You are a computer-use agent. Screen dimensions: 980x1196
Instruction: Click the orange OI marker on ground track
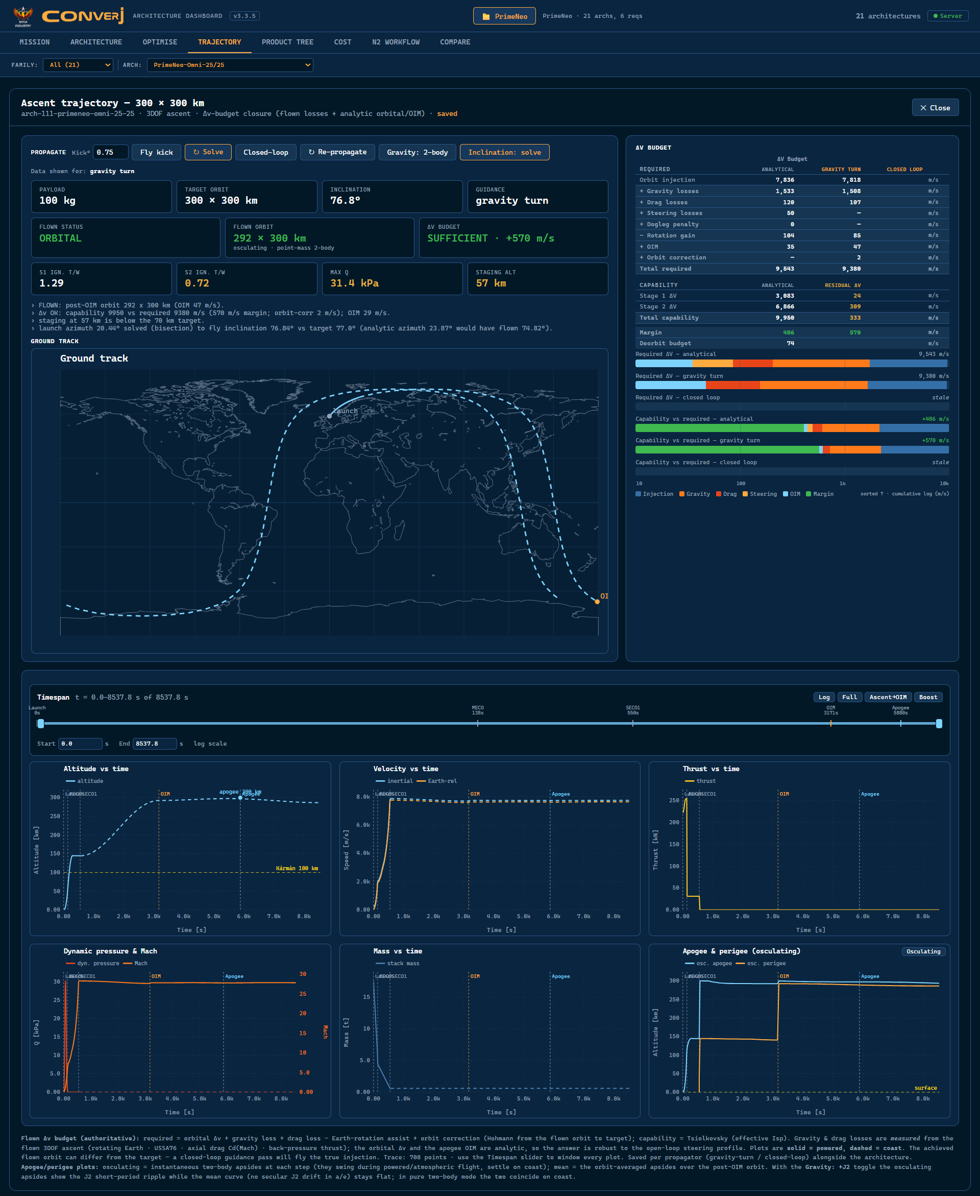[x=597, y=602]
